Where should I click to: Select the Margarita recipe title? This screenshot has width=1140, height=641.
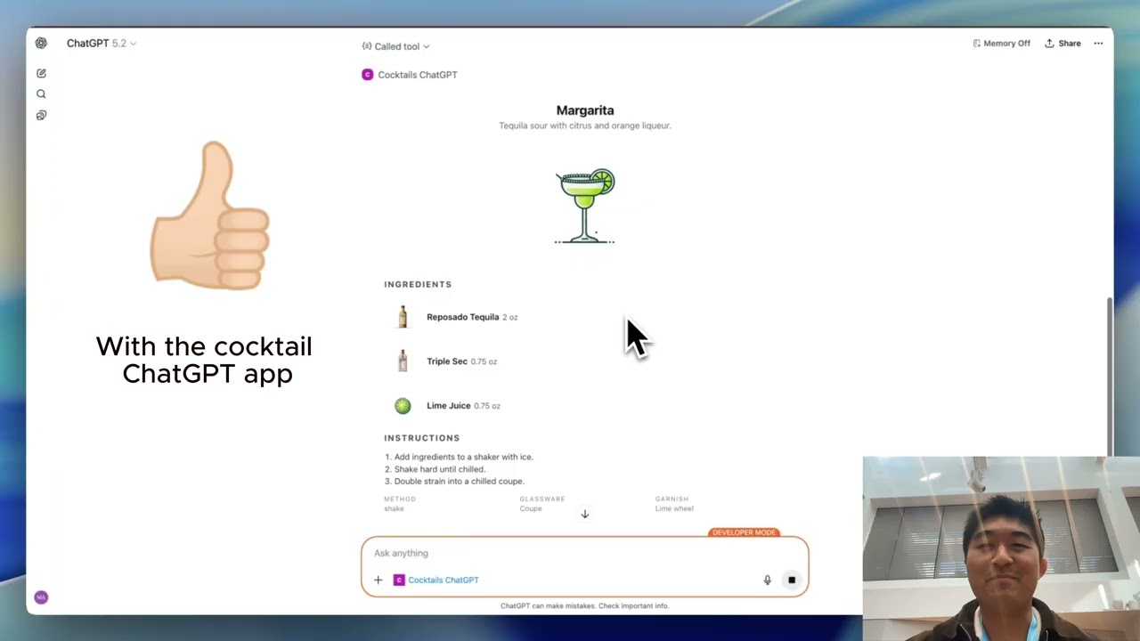585,110
